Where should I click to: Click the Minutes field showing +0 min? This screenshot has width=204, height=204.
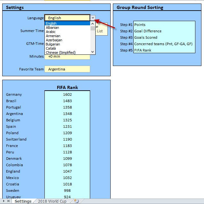pyautogui.click(x=67, y=57)
